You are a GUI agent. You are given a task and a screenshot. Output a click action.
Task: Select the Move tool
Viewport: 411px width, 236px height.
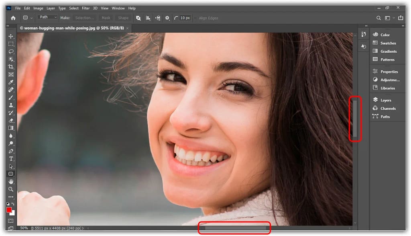[x=11, y=36]
